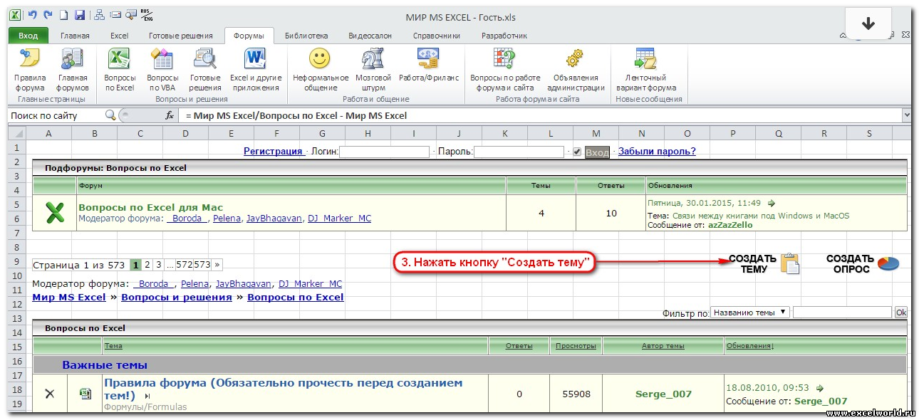This screenshot has height=420, width=919.
Task: Click the site map hierarchy icon
Action: [99, 15]
